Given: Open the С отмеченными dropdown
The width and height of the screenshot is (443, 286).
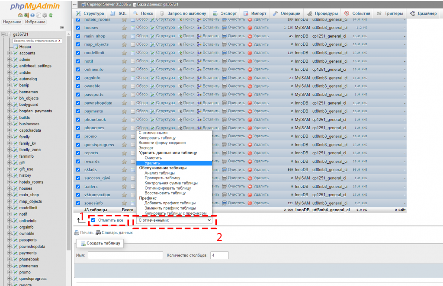Looking at the screenshot, I should click(x=174, y=220).
